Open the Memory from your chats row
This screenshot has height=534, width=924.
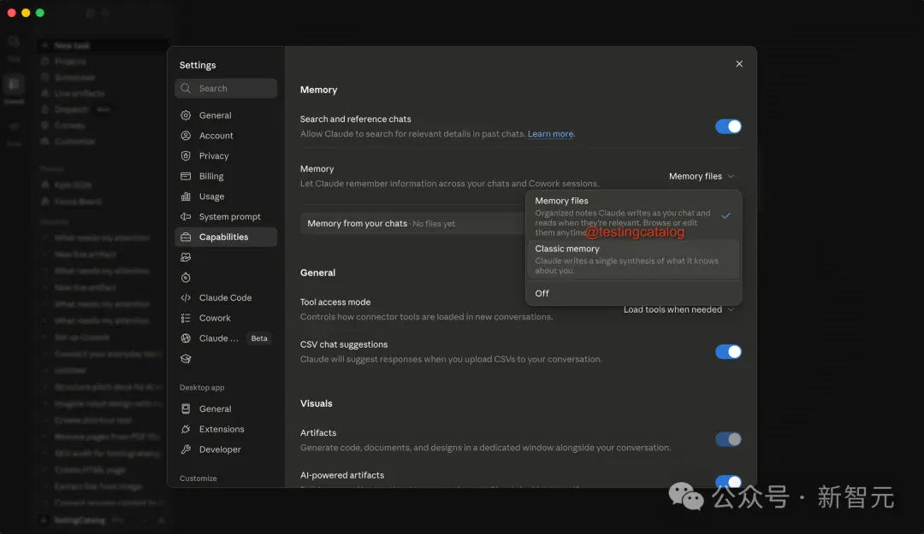(412, 224)
